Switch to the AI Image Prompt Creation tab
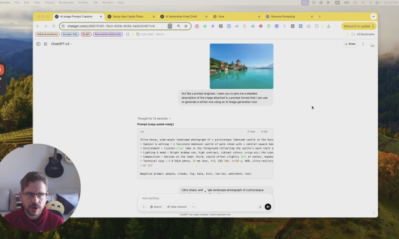 (x=79, y=17)
